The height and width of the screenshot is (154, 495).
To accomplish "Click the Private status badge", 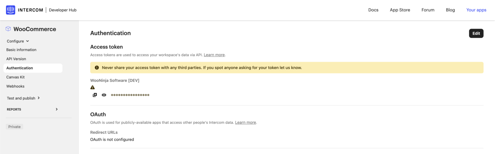I will (x=15, y=127).
